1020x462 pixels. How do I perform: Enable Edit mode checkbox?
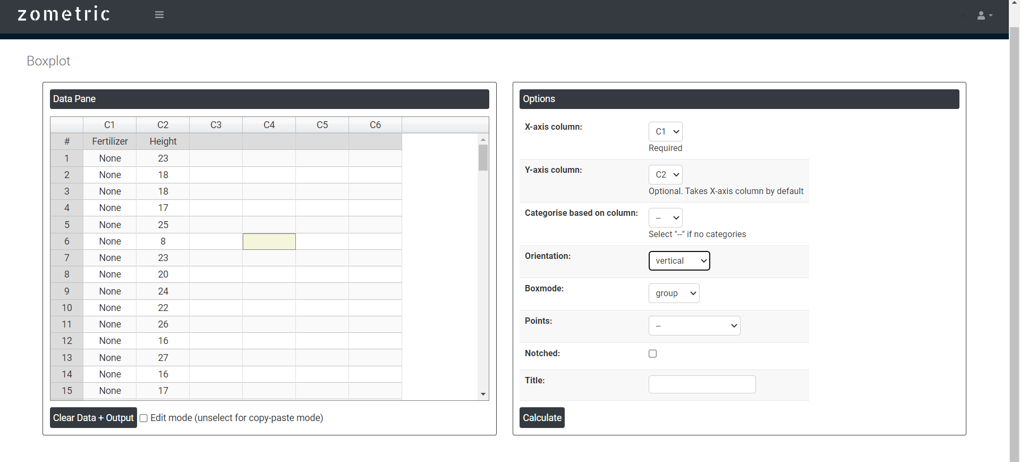(x=143, y=418)
